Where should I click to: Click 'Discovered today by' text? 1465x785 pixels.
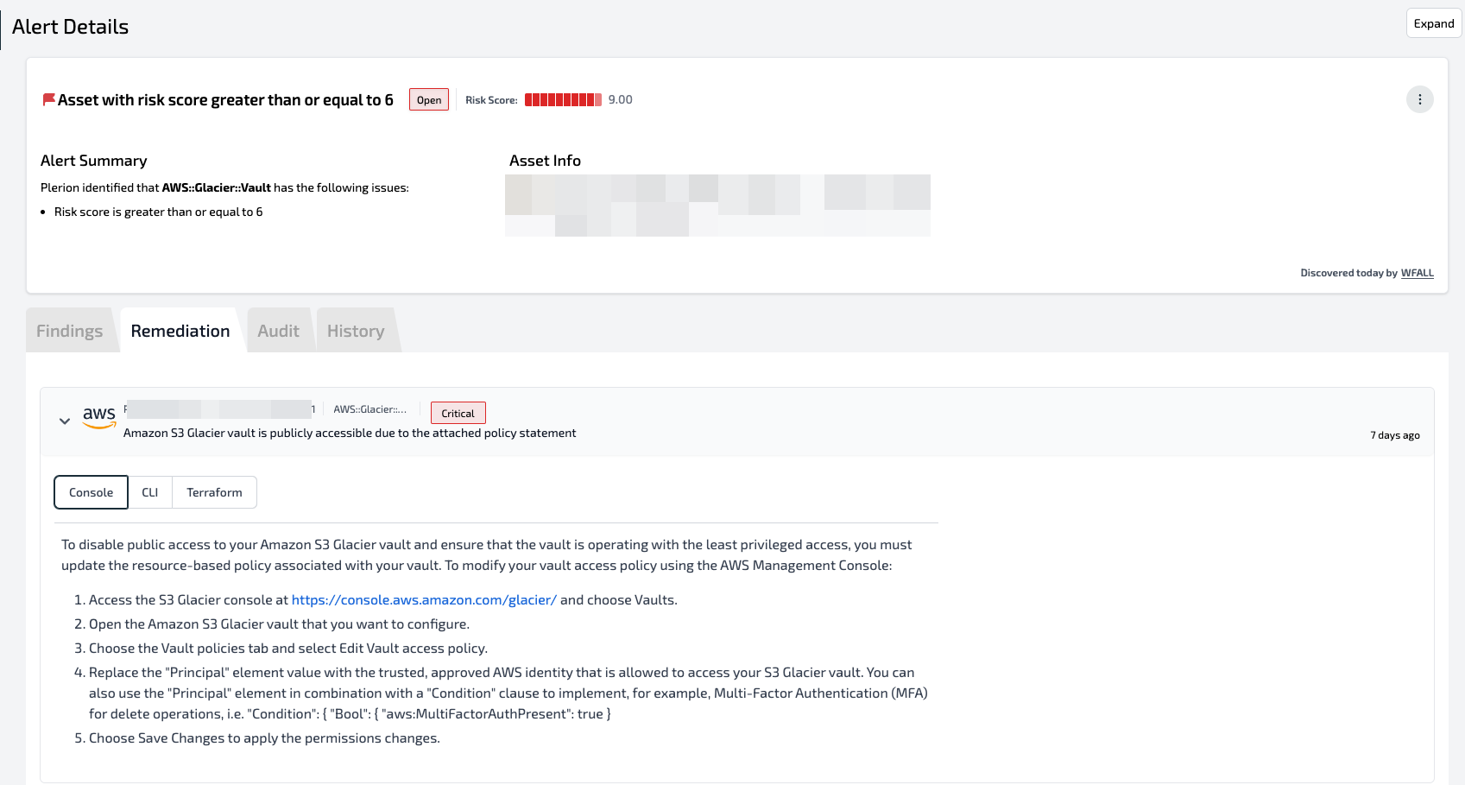tap(1348, 273)
